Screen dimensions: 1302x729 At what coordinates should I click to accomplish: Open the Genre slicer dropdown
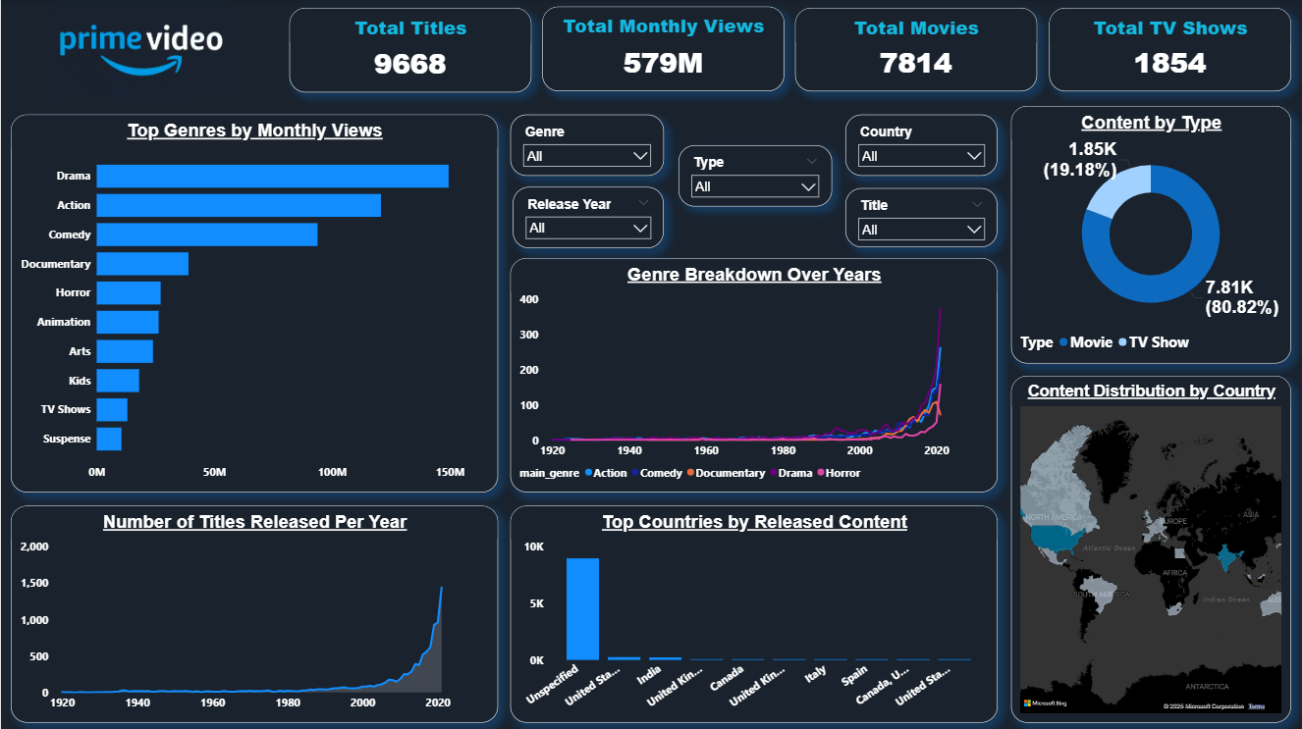(586, 155)
